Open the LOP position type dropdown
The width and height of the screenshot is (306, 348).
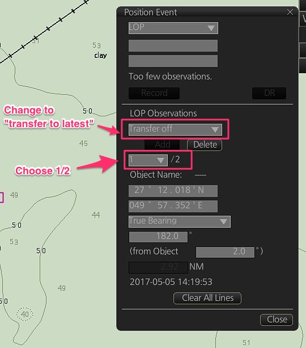click(173, 28)
